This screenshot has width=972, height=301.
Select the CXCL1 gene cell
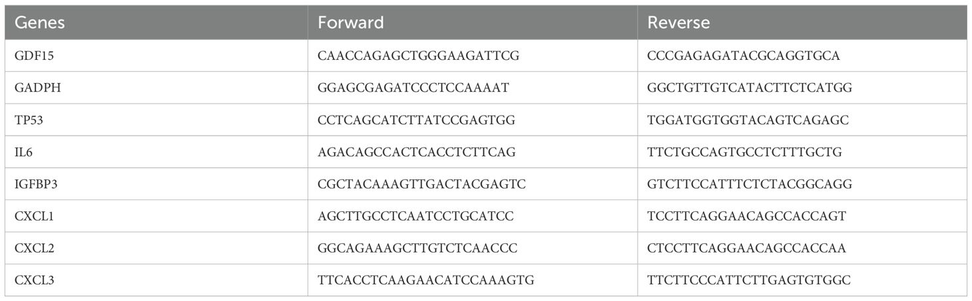click(33, 216)
